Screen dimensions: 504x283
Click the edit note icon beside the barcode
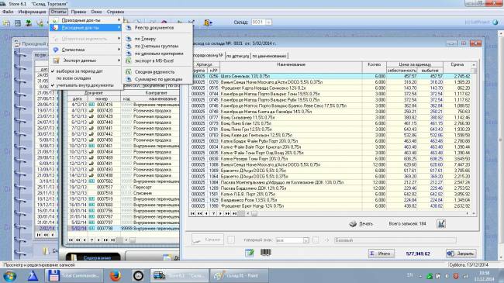point(250,253)
